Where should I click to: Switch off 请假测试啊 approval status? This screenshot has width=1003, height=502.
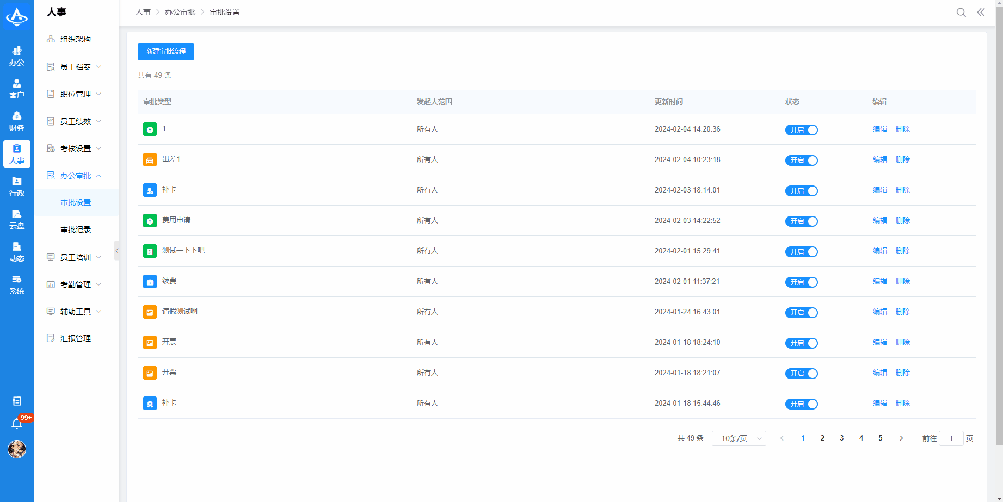click(x=801, y=313)
